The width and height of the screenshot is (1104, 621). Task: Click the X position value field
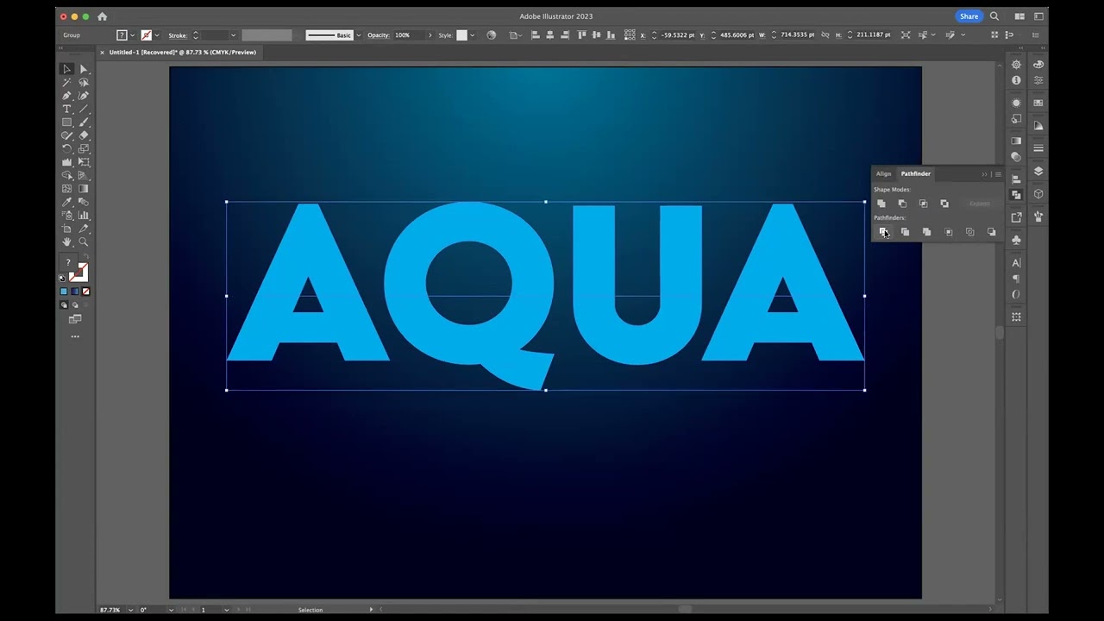tap(678, 35)
